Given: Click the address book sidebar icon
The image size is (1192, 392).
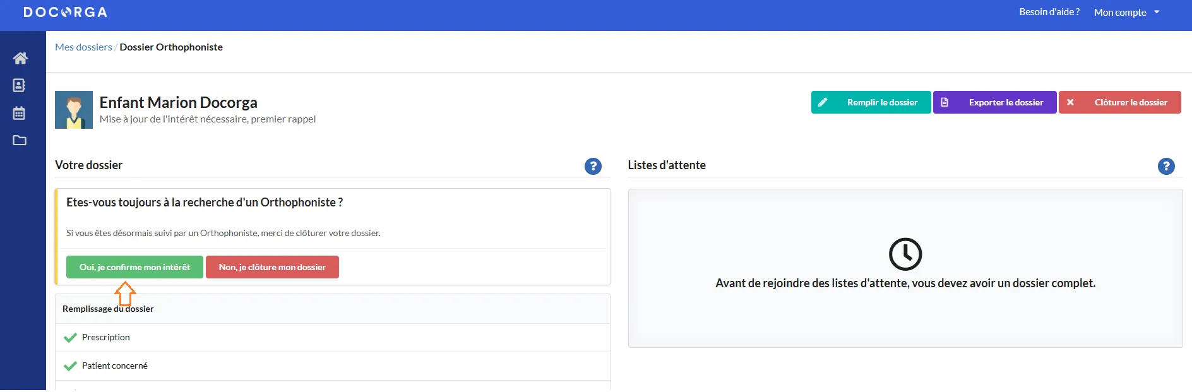Looking at the screenshot, I should (20, 85).
